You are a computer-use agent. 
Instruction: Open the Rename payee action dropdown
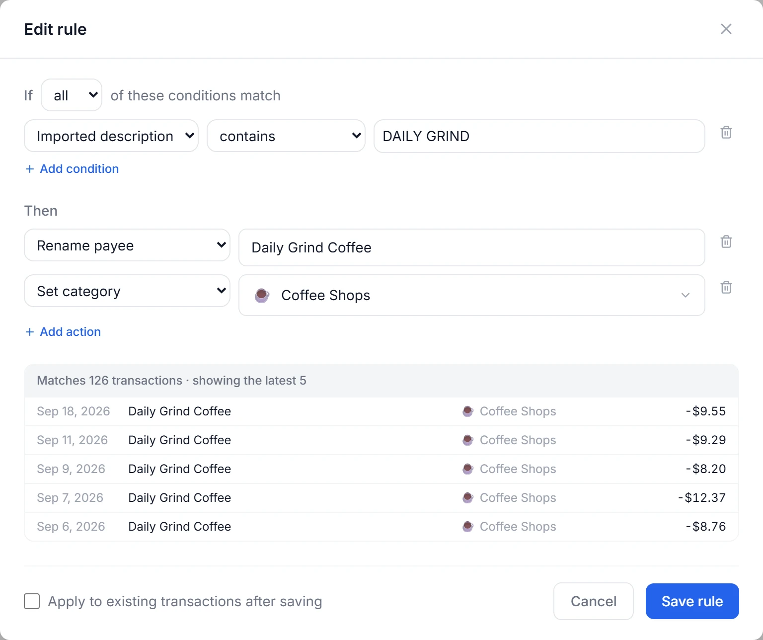(127, 245)
